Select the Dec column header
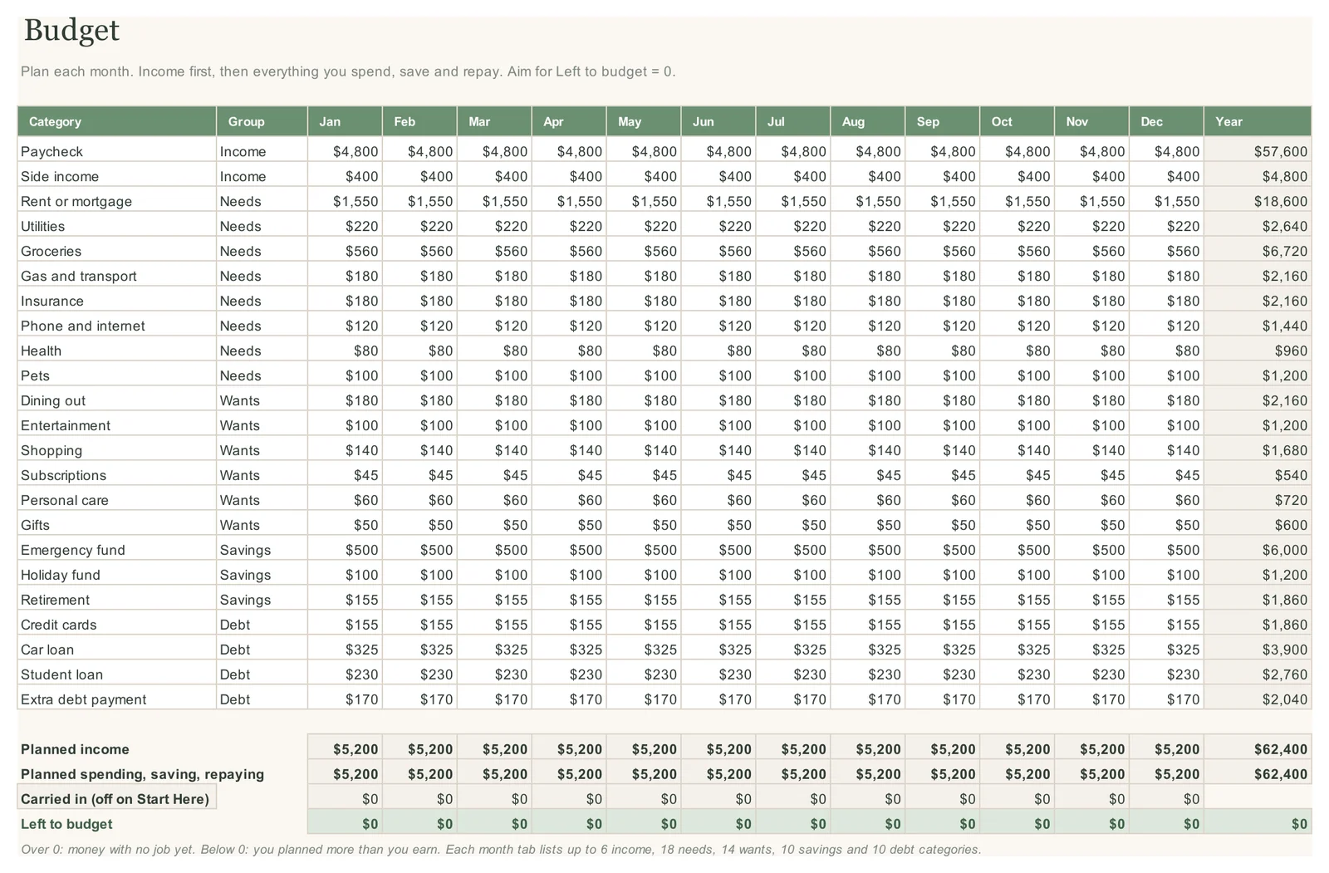1329x873 pixels. (1166, 121)
